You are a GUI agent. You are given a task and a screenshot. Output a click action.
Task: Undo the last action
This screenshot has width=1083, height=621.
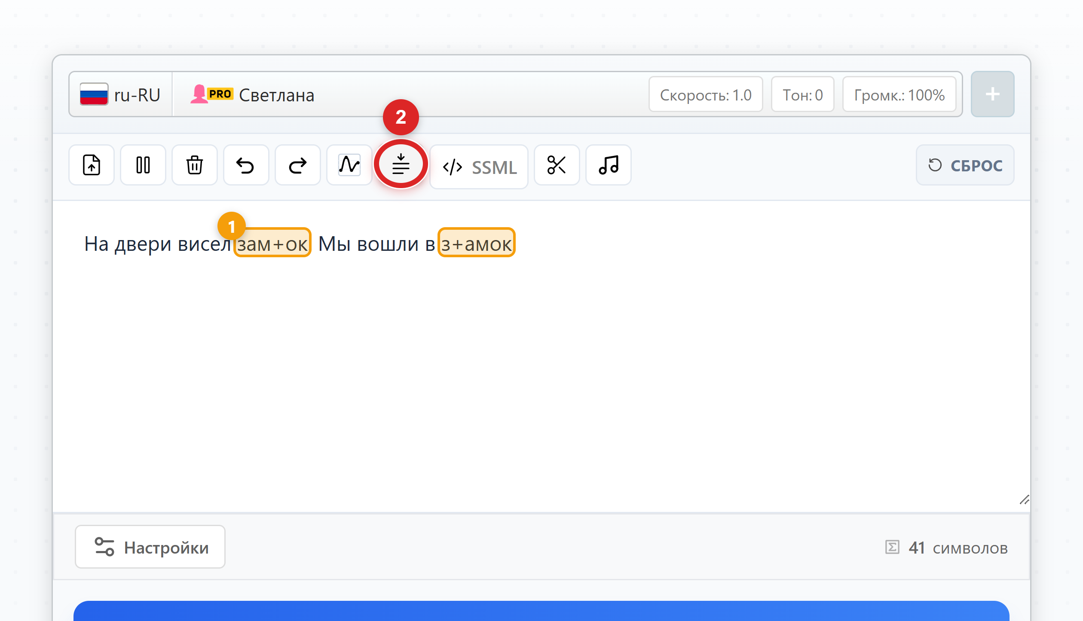pyautogui.click(x=246, y=165)
